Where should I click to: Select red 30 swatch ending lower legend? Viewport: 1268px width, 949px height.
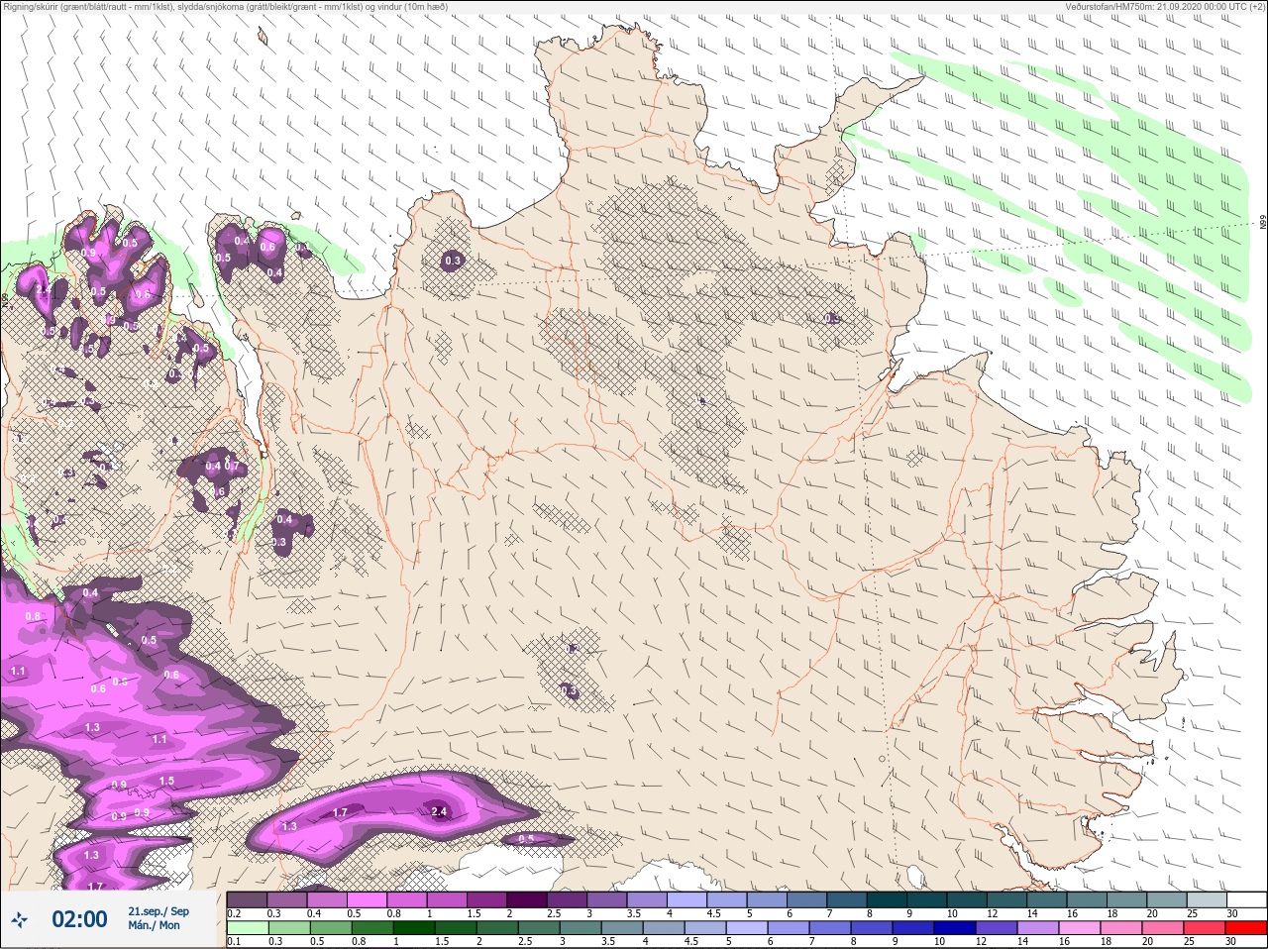[1246, 928]
